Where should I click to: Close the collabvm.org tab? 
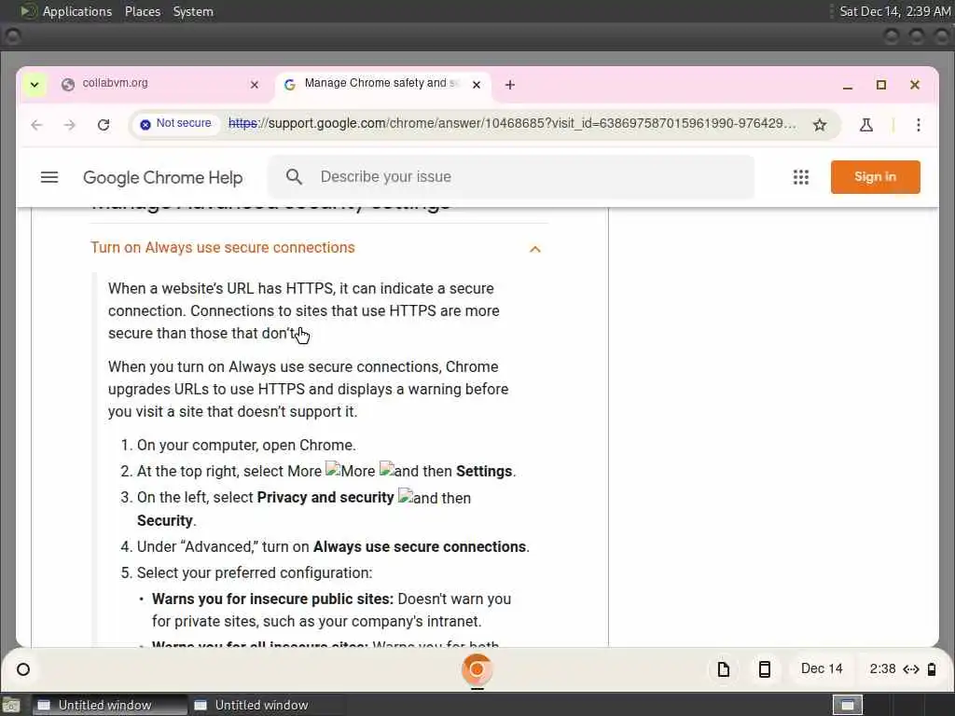pos(255,85)
